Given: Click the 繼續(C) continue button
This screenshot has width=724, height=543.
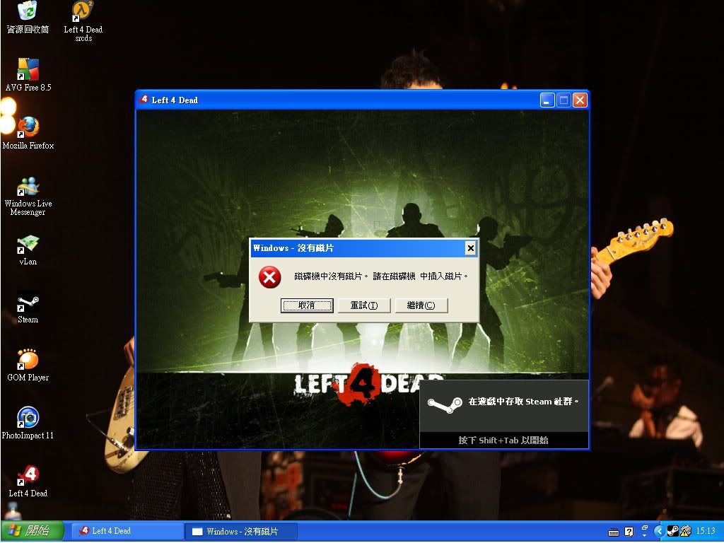Looking at the screenshot, I should (421, 305).
